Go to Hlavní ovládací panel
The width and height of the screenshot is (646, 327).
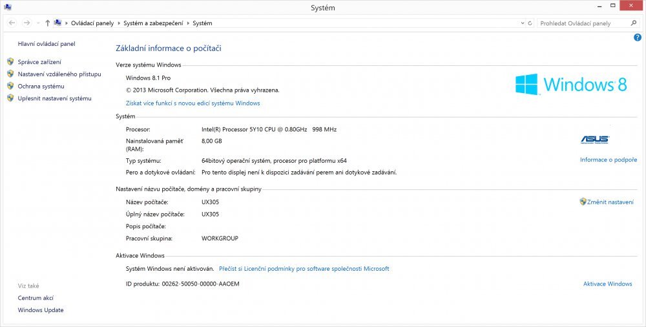tap(47, 44)
